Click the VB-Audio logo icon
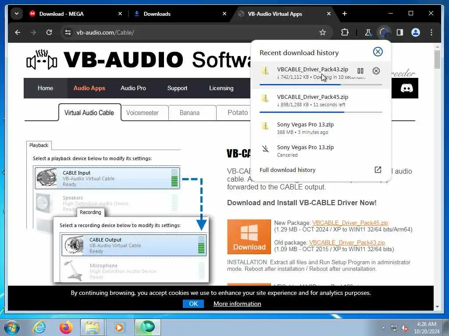Screen dimensions: 449x336 pos(42,60)
